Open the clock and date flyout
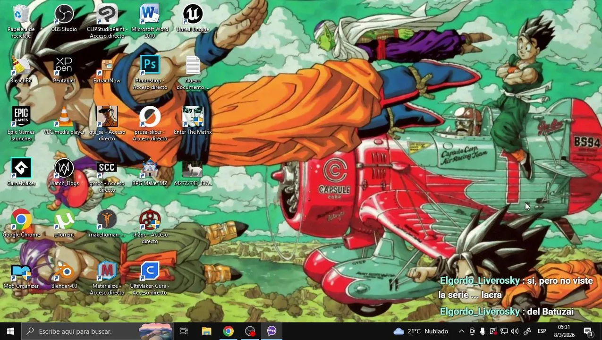Image resolution: width=602 pixels, height=340 pixels. [x=564, y=331]
